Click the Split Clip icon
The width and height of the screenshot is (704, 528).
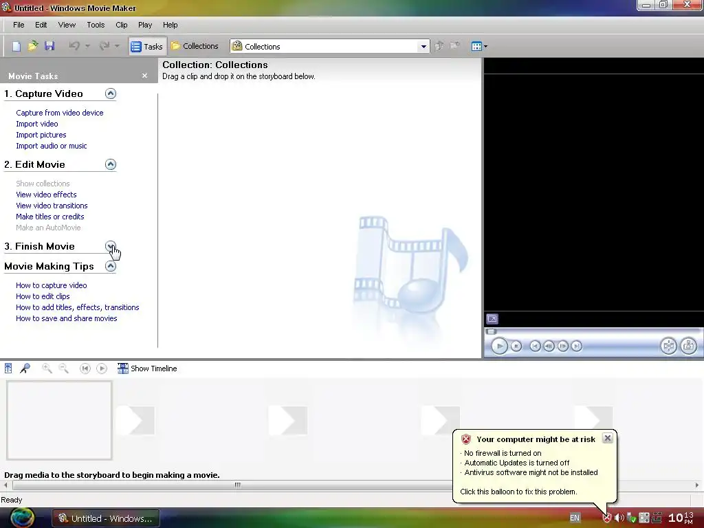click(x=668, y=346)
